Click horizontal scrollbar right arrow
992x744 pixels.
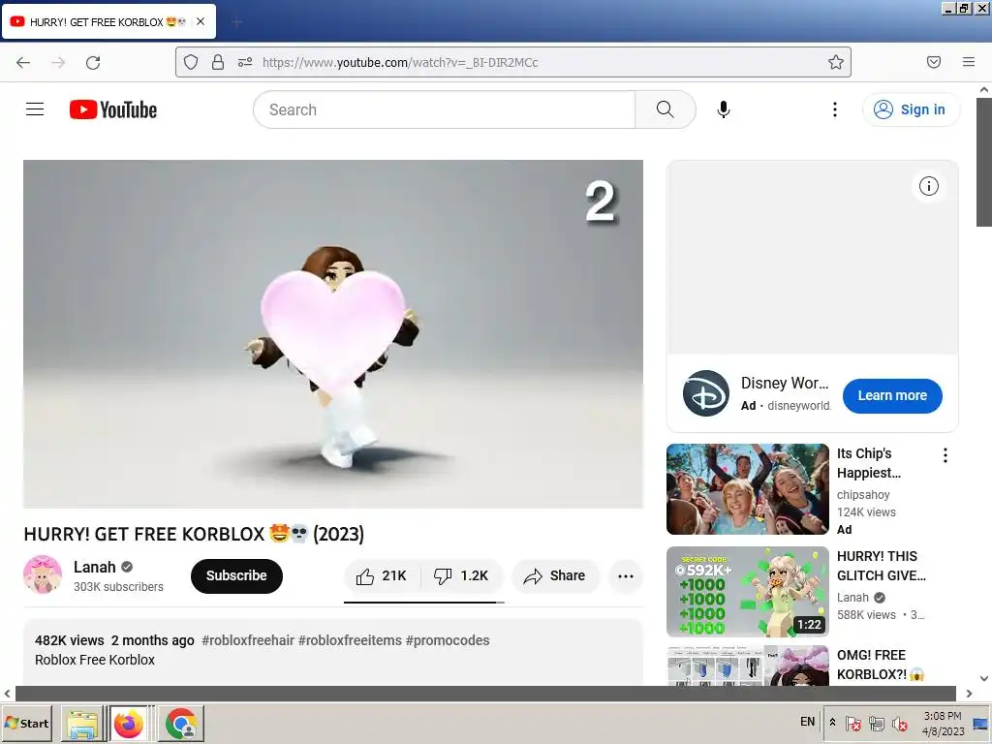click(969, 694)
